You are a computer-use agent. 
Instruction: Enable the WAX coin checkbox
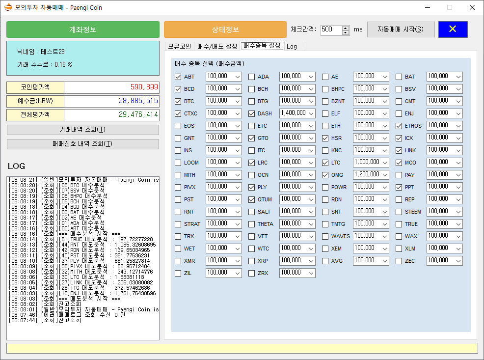tap(399, 237)
